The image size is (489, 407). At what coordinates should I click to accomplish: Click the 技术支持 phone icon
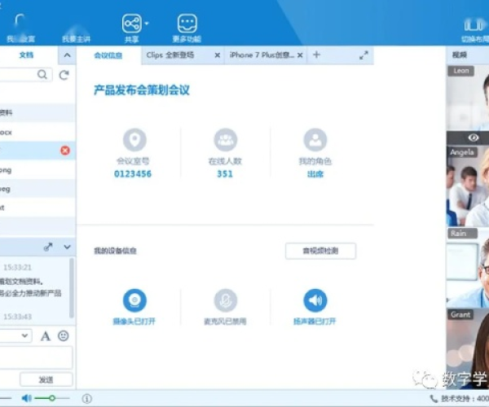(x=434, y=398)
